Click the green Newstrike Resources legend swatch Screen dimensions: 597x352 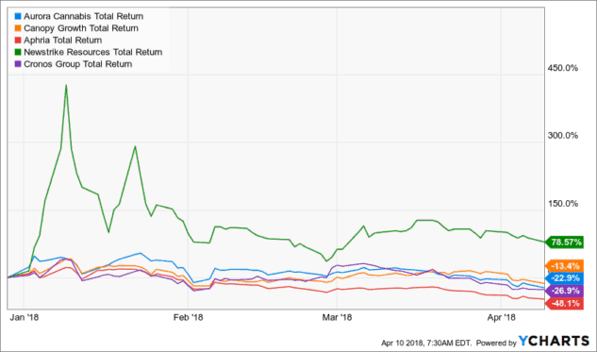pyautogui.click(x=17, y=52)
